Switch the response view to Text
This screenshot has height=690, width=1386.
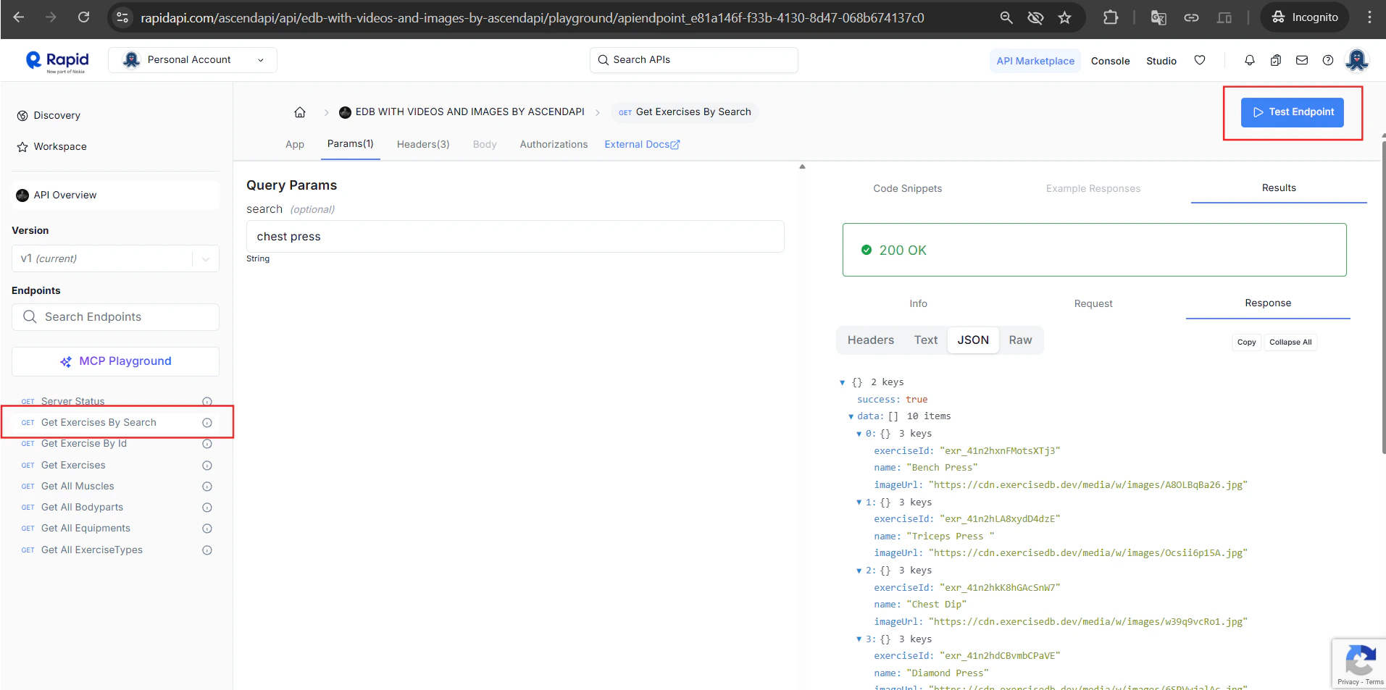tap(925, 340)
